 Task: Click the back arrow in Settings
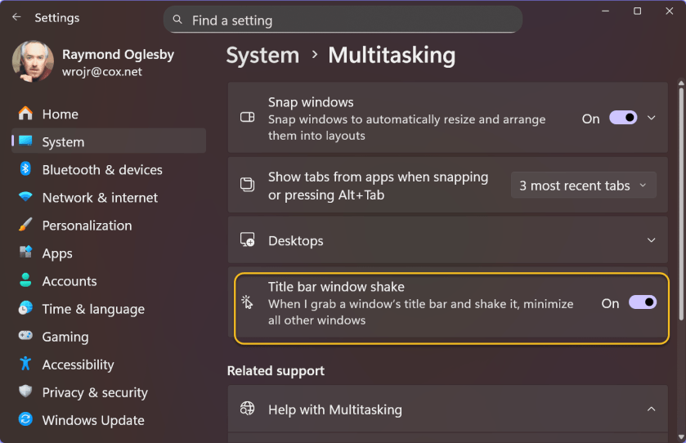(17, 17)
